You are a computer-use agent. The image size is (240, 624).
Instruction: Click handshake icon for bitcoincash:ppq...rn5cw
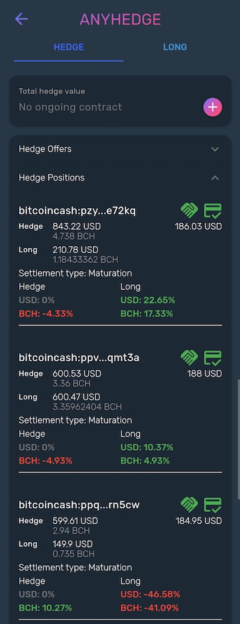tap(189, 505)
